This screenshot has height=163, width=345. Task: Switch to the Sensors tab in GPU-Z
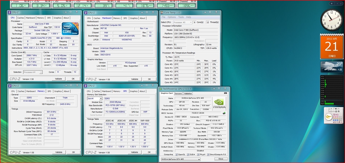pos(178,94)
